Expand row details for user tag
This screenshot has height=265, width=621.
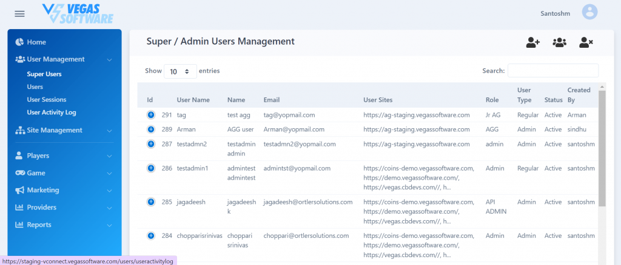pos(150,115)
